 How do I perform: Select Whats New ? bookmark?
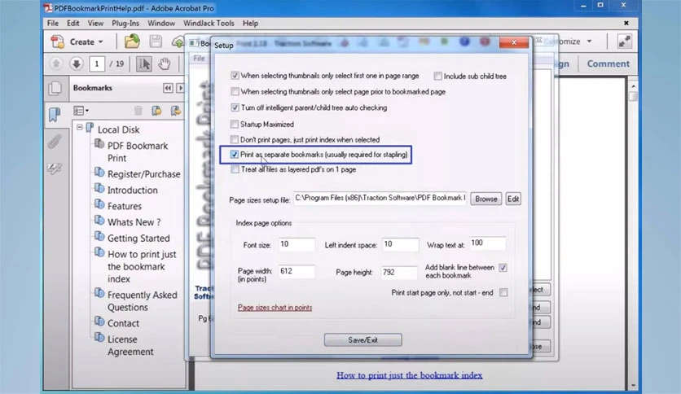[x=134, y=222]
